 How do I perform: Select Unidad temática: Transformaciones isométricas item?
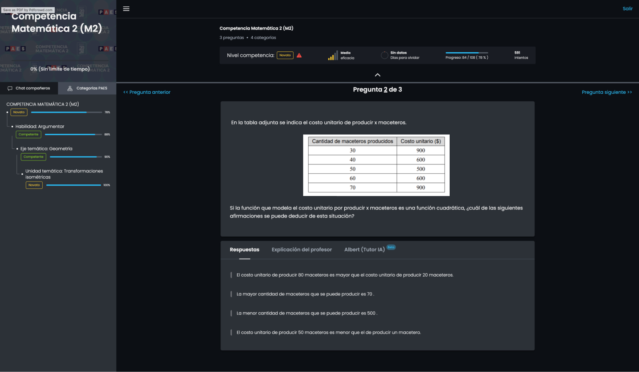(64, 174)
